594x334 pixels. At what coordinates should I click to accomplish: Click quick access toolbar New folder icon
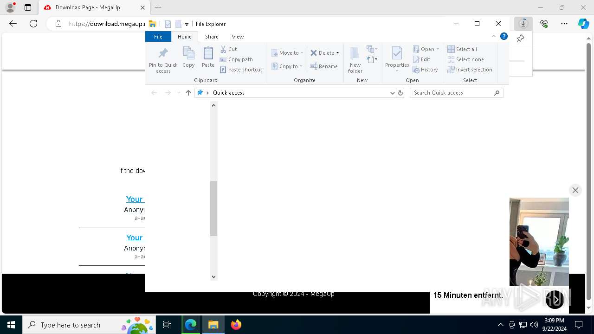click(178, 24)
